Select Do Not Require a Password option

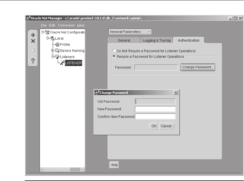click(x=114, y=50)
